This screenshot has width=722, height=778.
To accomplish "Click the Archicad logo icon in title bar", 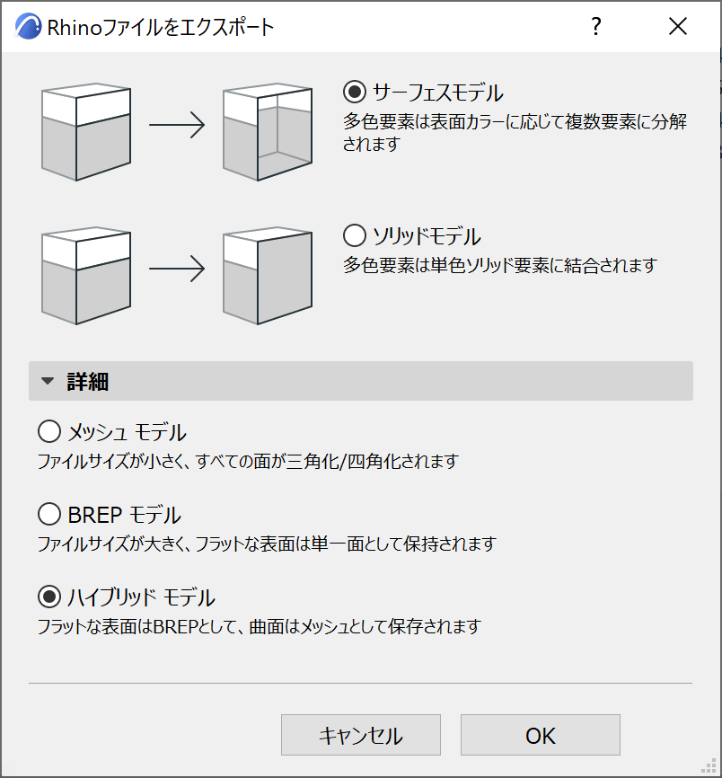I will coord(28,27).
